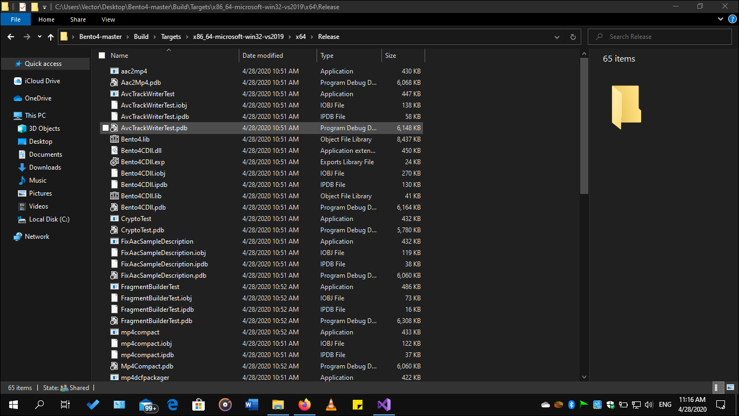
Task: Select the mp4dcfpackager file name
Action: point(145,378)
